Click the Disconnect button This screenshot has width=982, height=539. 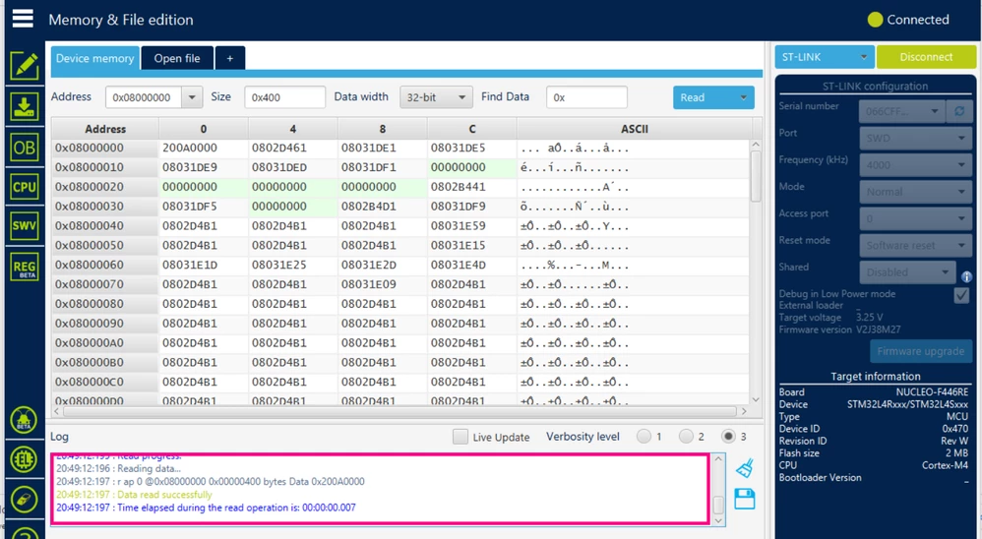926,57
